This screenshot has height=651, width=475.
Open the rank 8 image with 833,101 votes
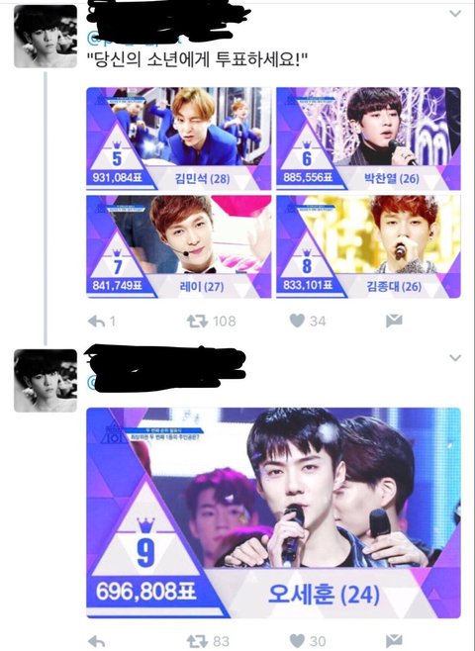tap(369, 246)
